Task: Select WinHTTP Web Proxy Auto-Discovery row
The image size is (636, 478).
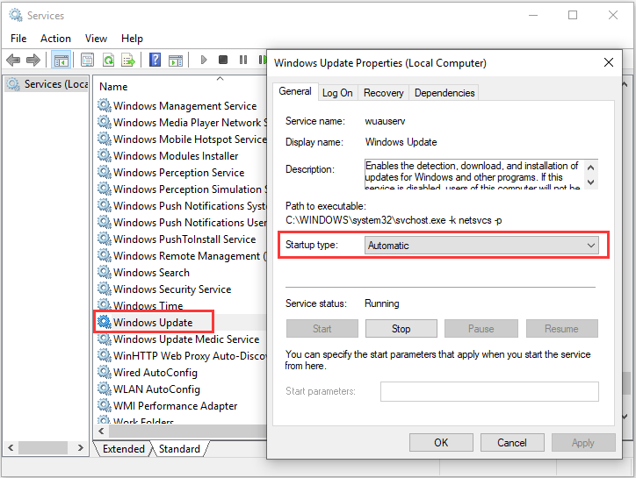Action: [x=181, y=356]
